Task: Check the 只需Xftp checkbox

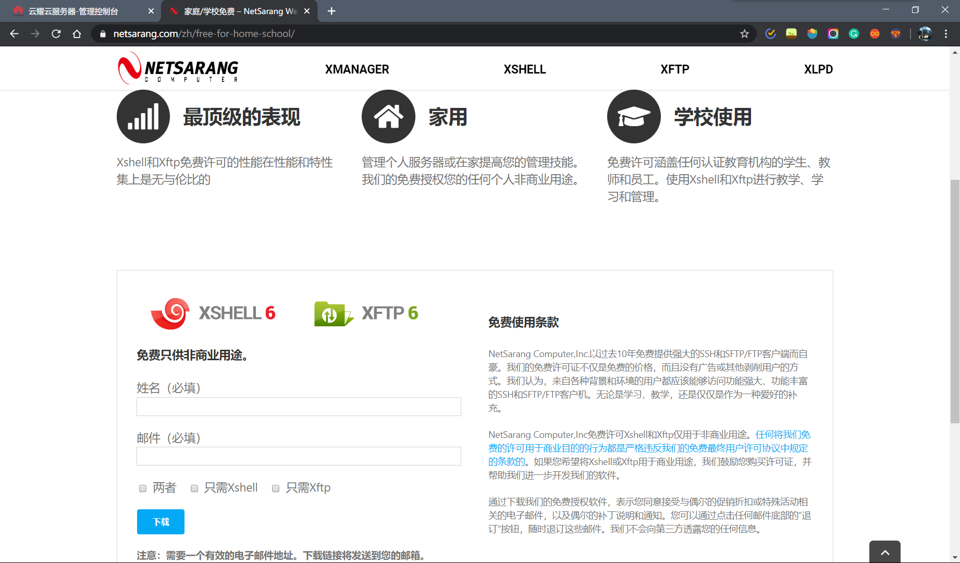Action: pos(276,488)
